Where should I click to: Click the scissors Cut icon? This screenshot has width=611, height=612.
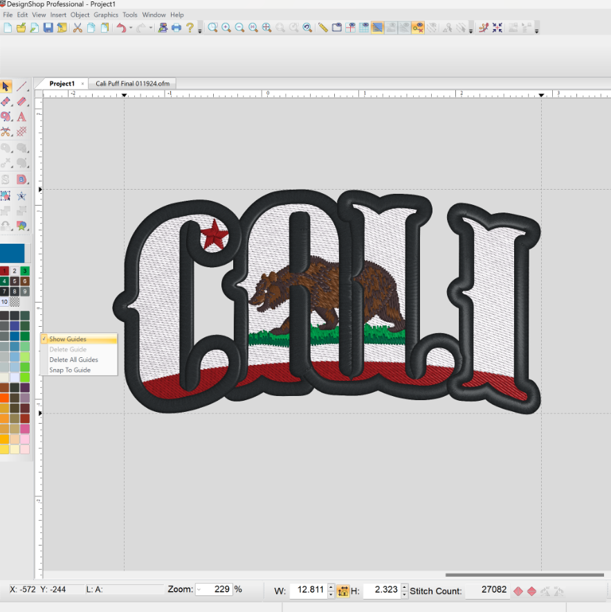[x=77, y=28]
